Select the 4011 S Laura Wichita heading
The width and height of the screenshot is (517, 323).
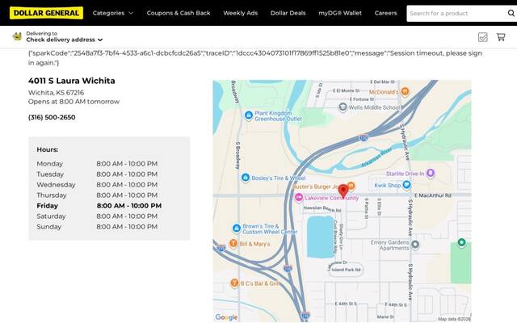[x=72, y=81]
